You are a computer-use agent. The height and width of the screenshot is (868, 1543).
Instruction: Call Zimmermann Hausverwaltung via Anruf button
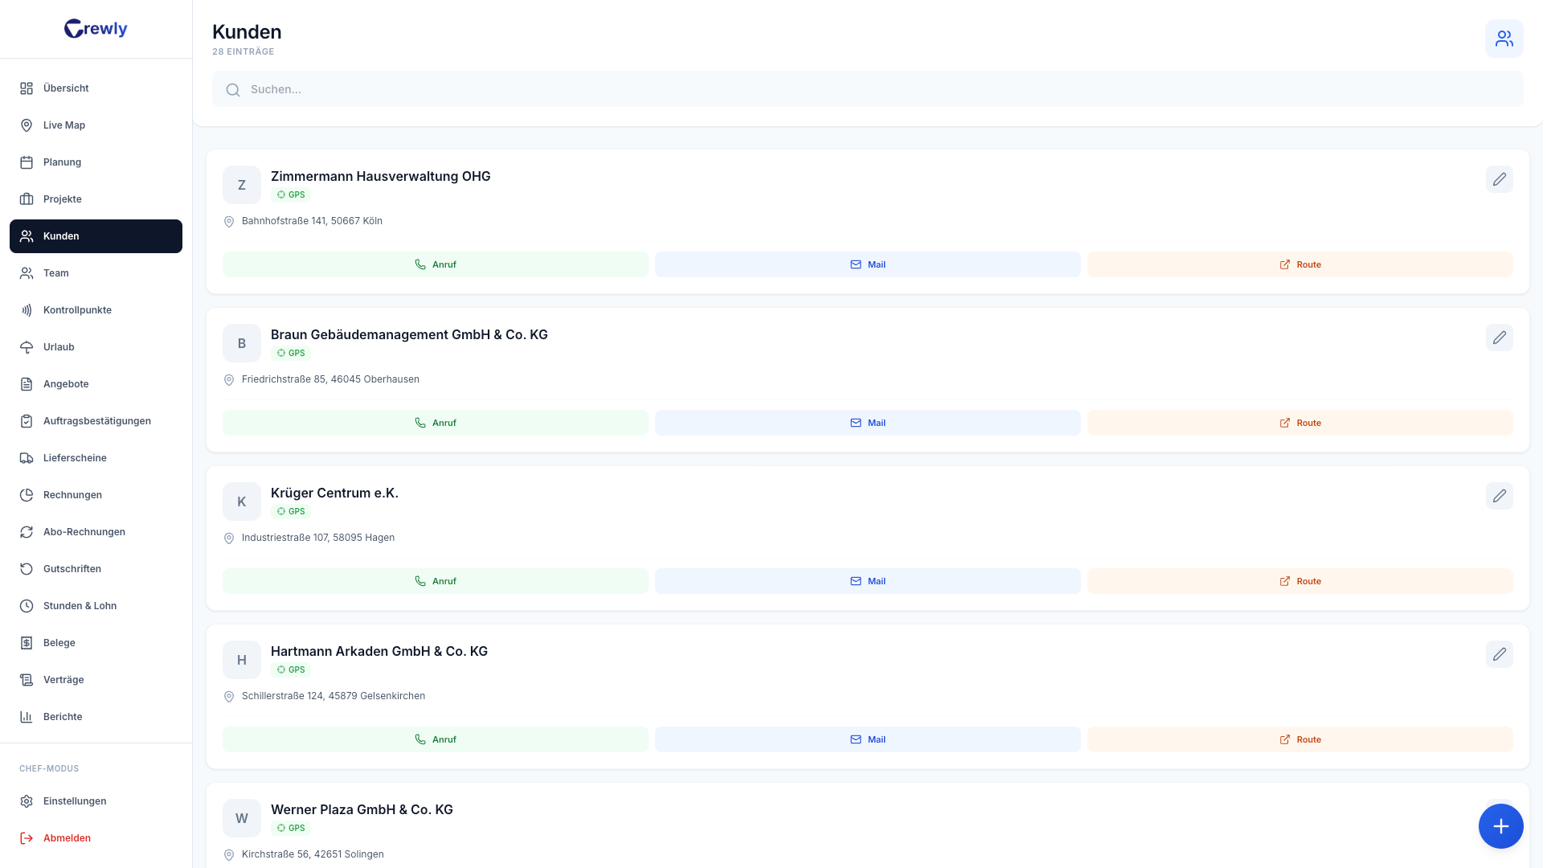click(x=435, y=264)
